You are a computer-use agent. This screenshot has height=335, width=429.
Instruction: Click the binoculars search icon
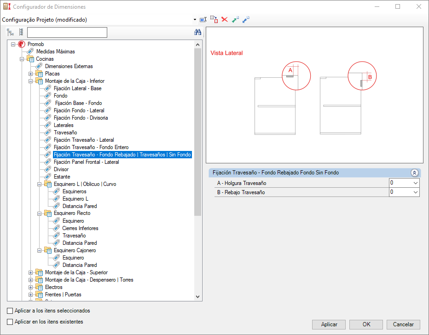pyautogui.click(x=197, y=32)
